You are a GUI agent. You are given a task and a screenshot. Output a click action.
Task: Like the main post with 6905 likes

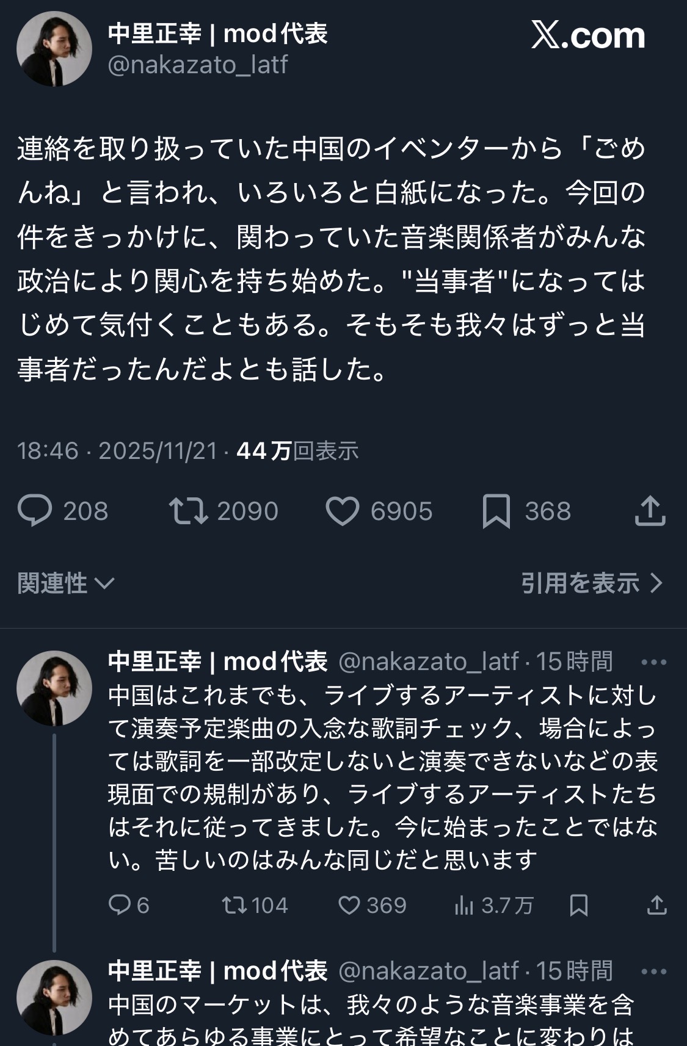click(342, 511)
